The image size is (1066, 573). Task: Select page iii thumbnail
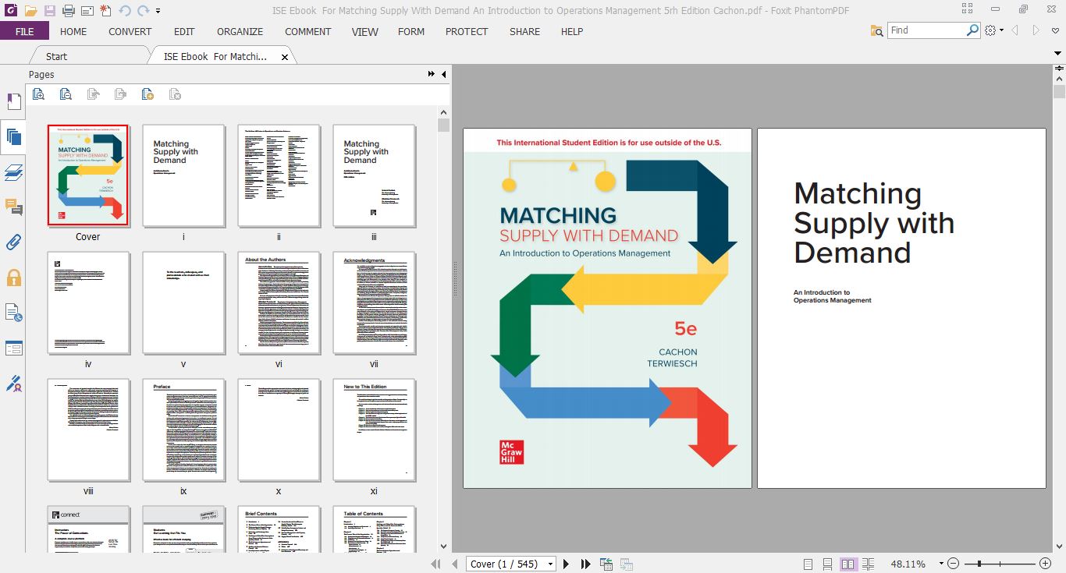coord(374,175)
